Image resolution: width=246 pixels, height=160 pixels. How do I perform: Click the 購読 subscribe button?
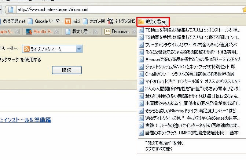pyautogui.click(x=67, y=70)
